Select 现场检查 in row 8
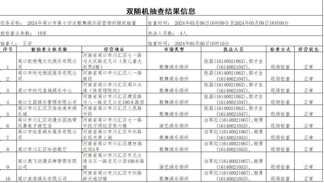Viewport: 324px width, 183px height. pos(280,146)
